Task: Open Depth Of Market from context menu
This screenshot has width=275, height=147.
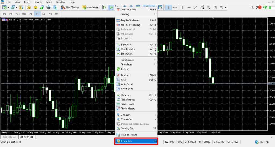Action: [x=136, y=20]
